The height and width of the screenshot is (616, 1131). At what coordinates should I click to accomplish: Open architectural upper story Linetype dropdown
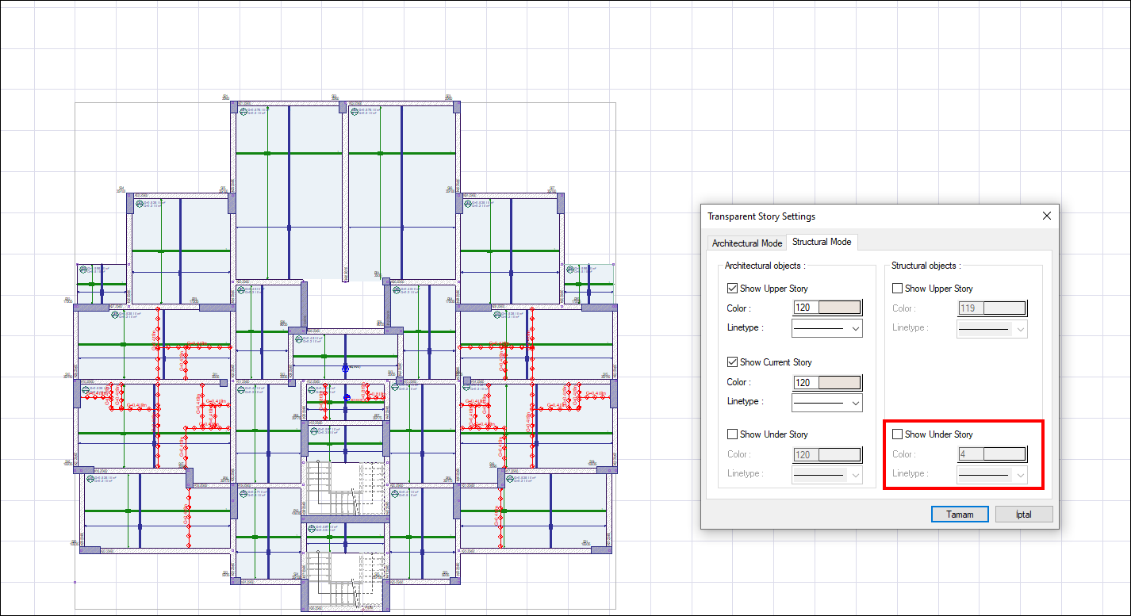(826, 328)
